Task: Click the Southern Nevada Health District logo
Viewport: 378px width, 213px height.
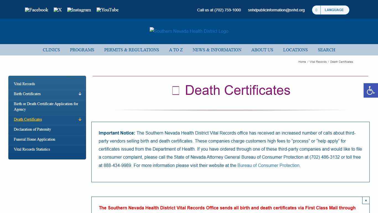Action: pos(189,31)
